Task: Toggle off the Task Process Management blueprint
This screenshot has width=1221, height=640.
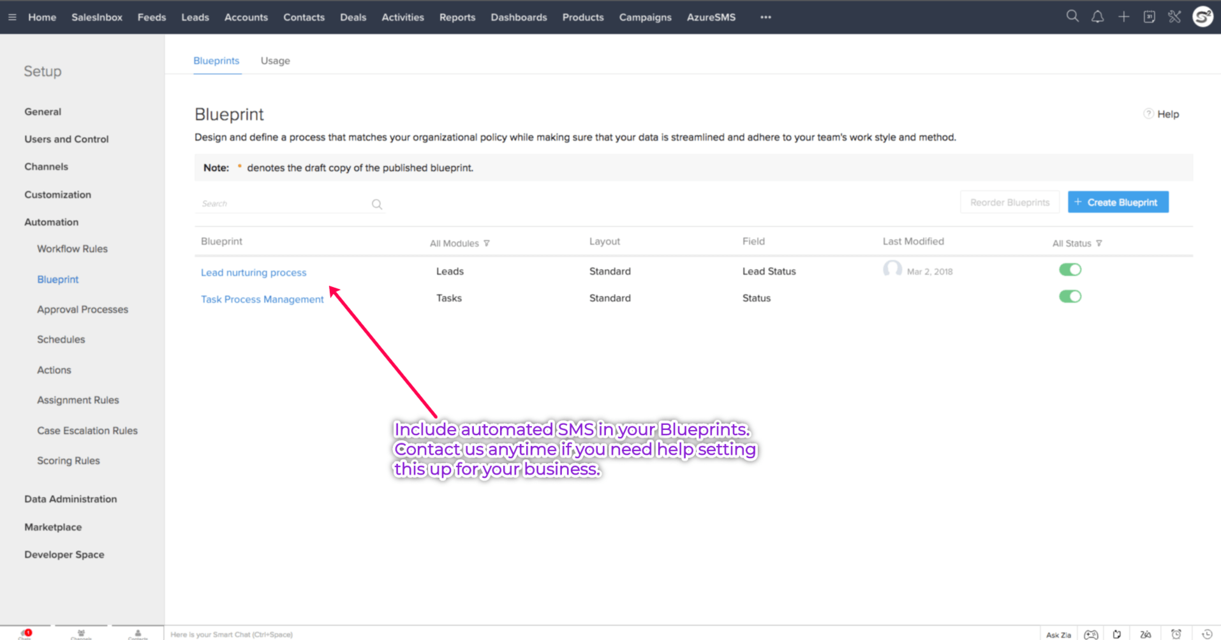Action: coord(1070,296)
